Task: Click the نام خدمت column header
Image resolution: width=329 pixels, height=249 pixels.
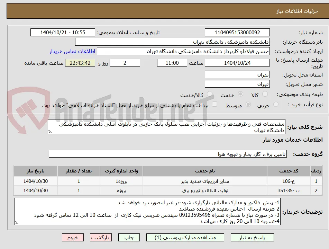Action: pyautogui.click(x=205, y=171)
